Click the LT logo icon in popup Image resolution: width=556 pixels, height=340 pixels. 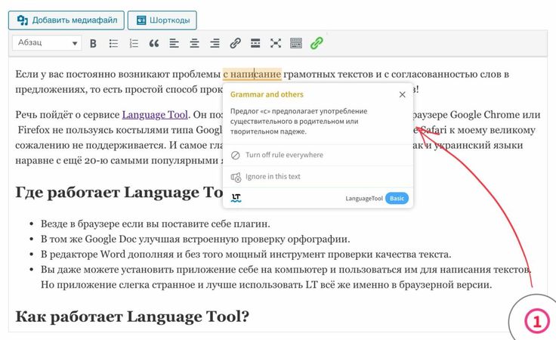click(236, 198)
